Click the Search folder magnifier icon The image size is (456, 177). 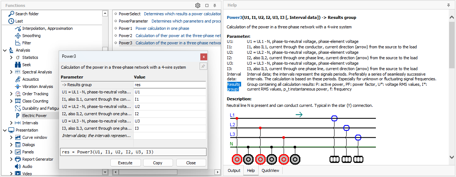click(11, 14)
